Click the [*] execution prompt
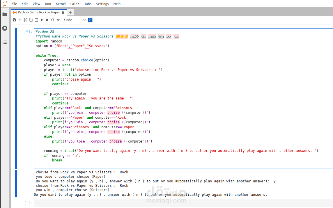Viewport: 333px width, 208px height. click(28, 32)
